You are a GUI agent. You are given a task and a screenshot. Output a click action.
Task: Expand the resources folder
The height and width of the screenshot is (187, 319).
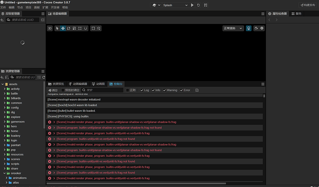(5, 154)
